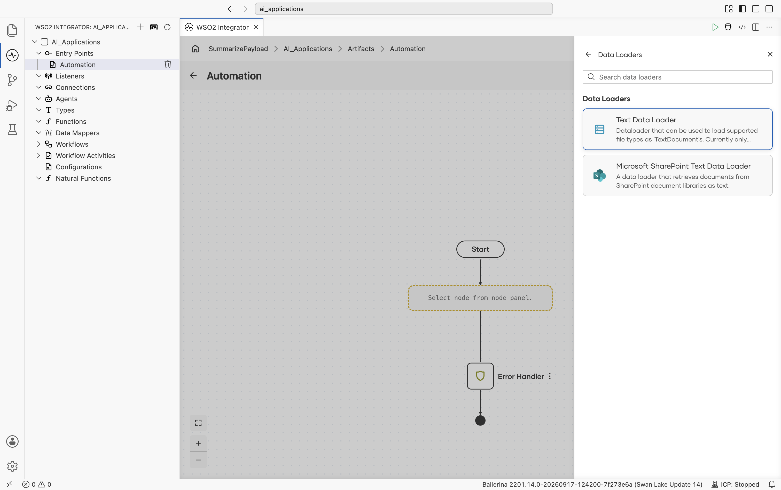This screenshot has height=490, width=781.
Task: Expand the Workflow Activities tree item
Action: [38, 155]
